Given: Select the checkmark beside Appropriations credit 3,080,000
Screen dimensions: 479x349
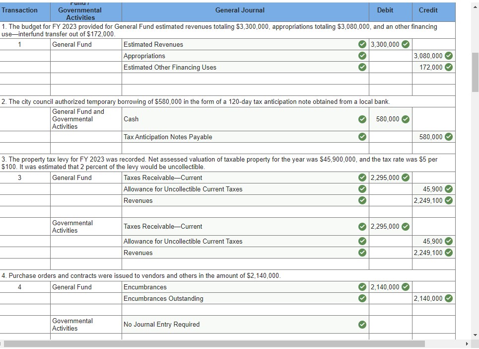Looking at the screenshot, I should 449,56.
